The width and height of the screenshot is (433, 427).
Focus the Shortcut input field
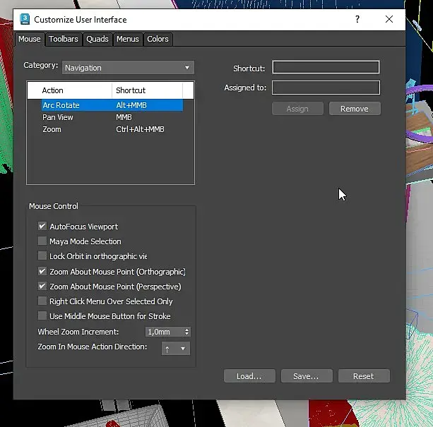[x=326, y=67]
